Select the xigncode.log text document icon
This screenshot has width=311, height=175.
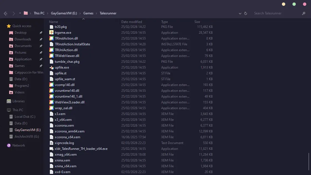pyautogui.click(x=51, y=143)
